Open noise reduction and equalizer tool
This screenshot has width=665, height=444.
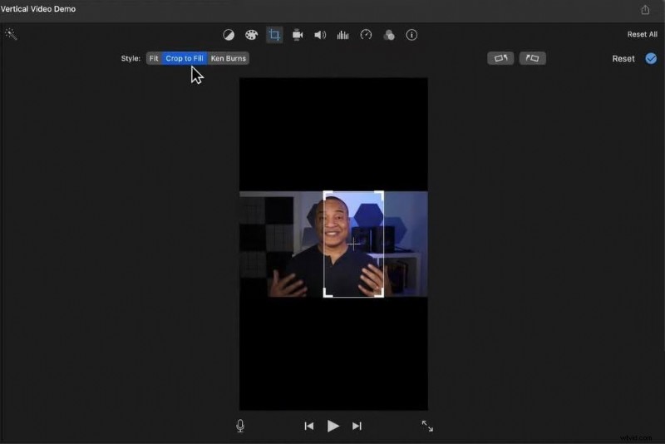pos(342,35)
